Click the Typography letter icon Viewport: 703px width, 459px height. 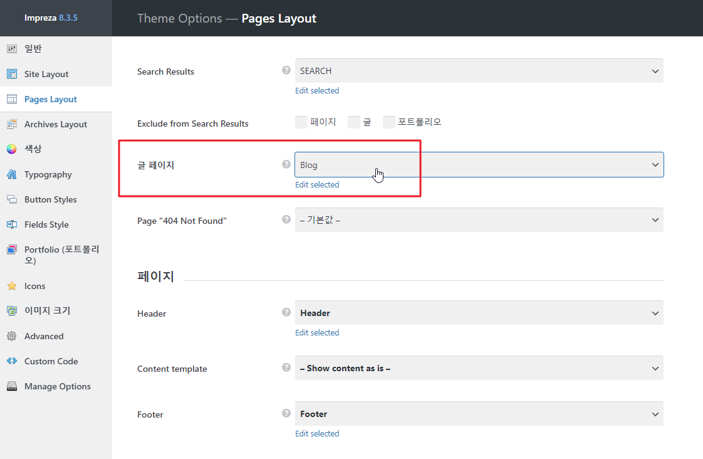click(x=12, y=174)
